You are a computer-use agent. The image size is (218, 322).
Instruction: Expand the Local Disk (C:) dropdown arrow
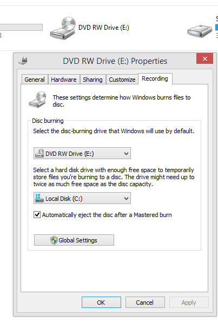point(126,199)
